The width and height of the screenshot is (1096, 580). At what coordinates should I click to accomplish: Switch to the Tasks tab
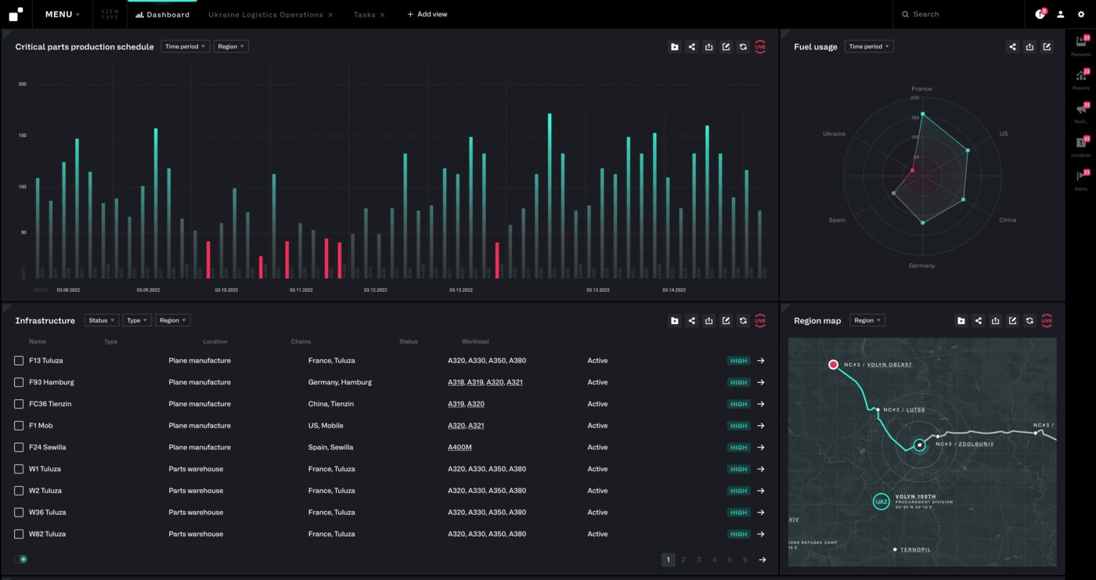coord(365,15)
